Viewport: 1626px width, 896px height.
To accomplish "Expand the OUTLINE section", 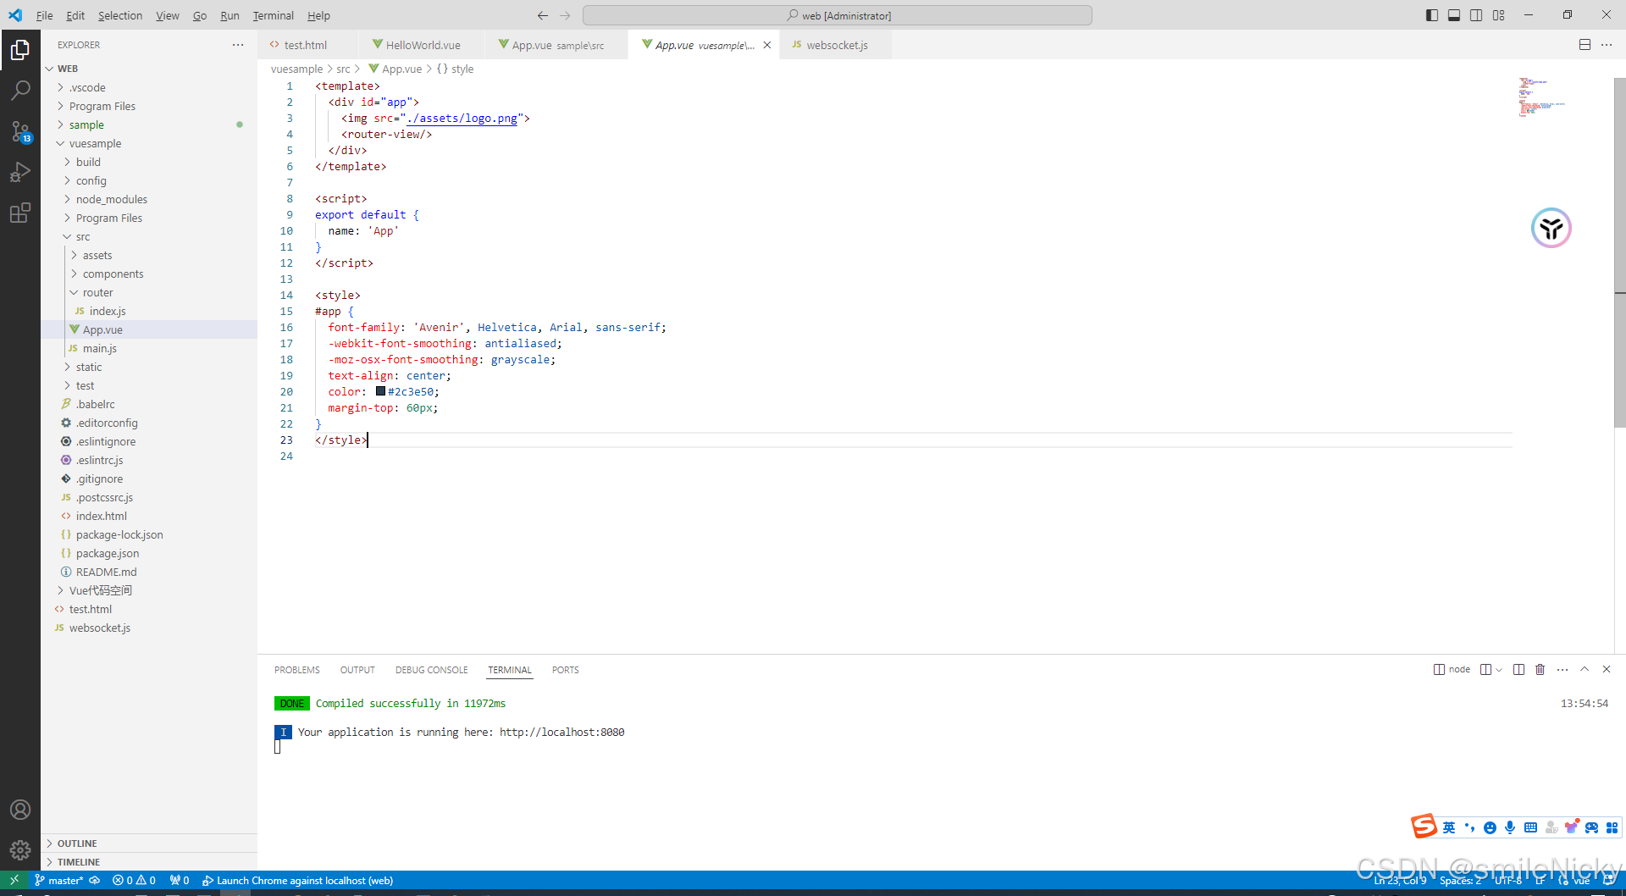I will (149, 843).
